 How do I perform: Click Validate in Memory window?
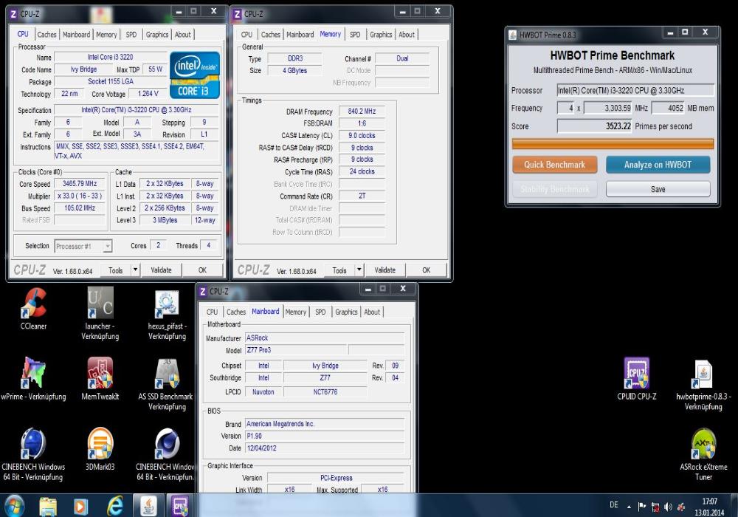(x=385, y=270)
